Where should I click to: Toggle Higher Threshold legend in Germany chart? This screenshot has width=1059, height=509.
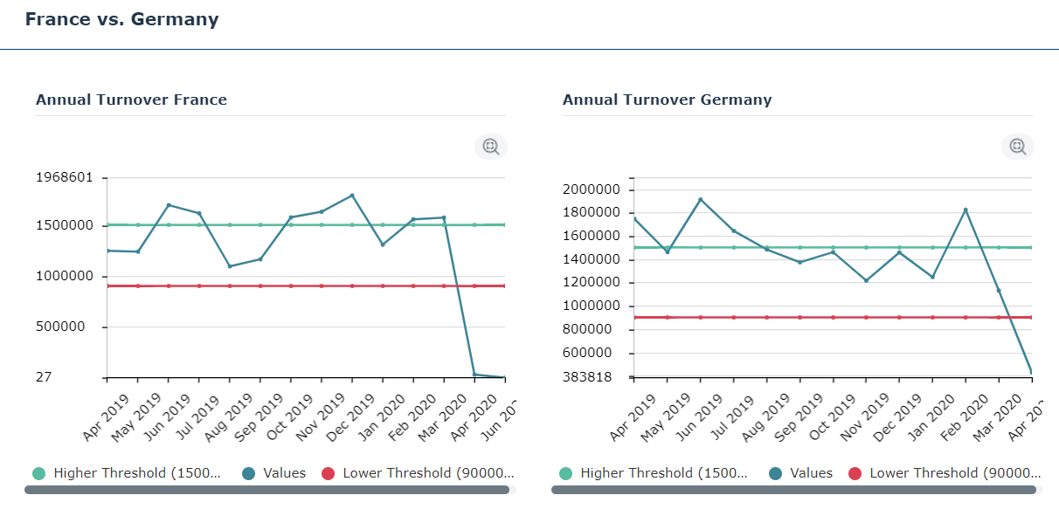(654, 473)
